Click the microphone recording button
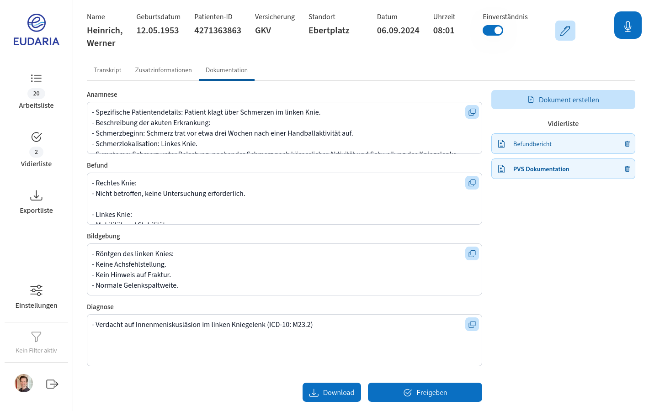Screen dimensions: 649x411 pos(628,26)
